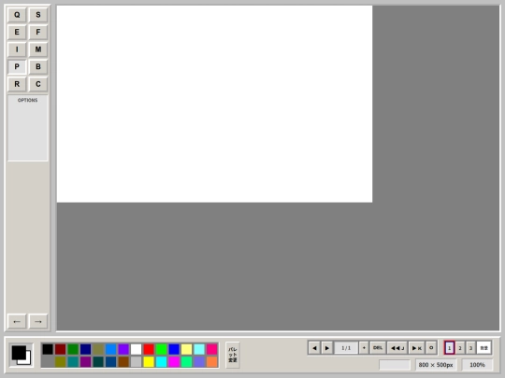Switch to layer 1

tap(449, 348)
